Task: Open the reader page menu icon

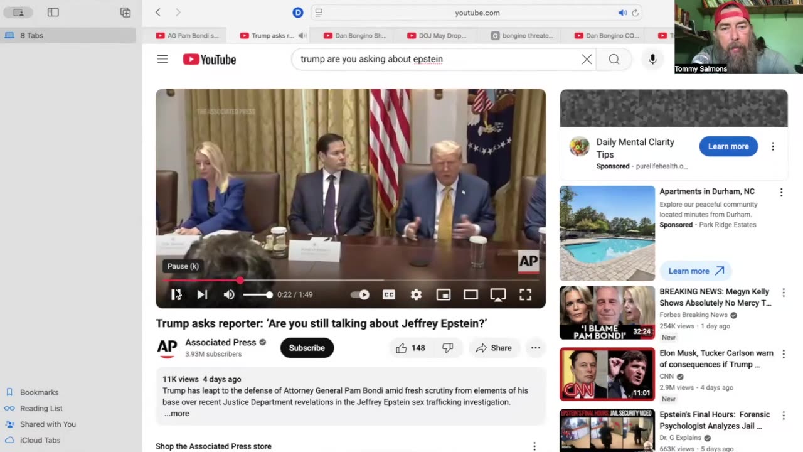Action: coord(319,13)
